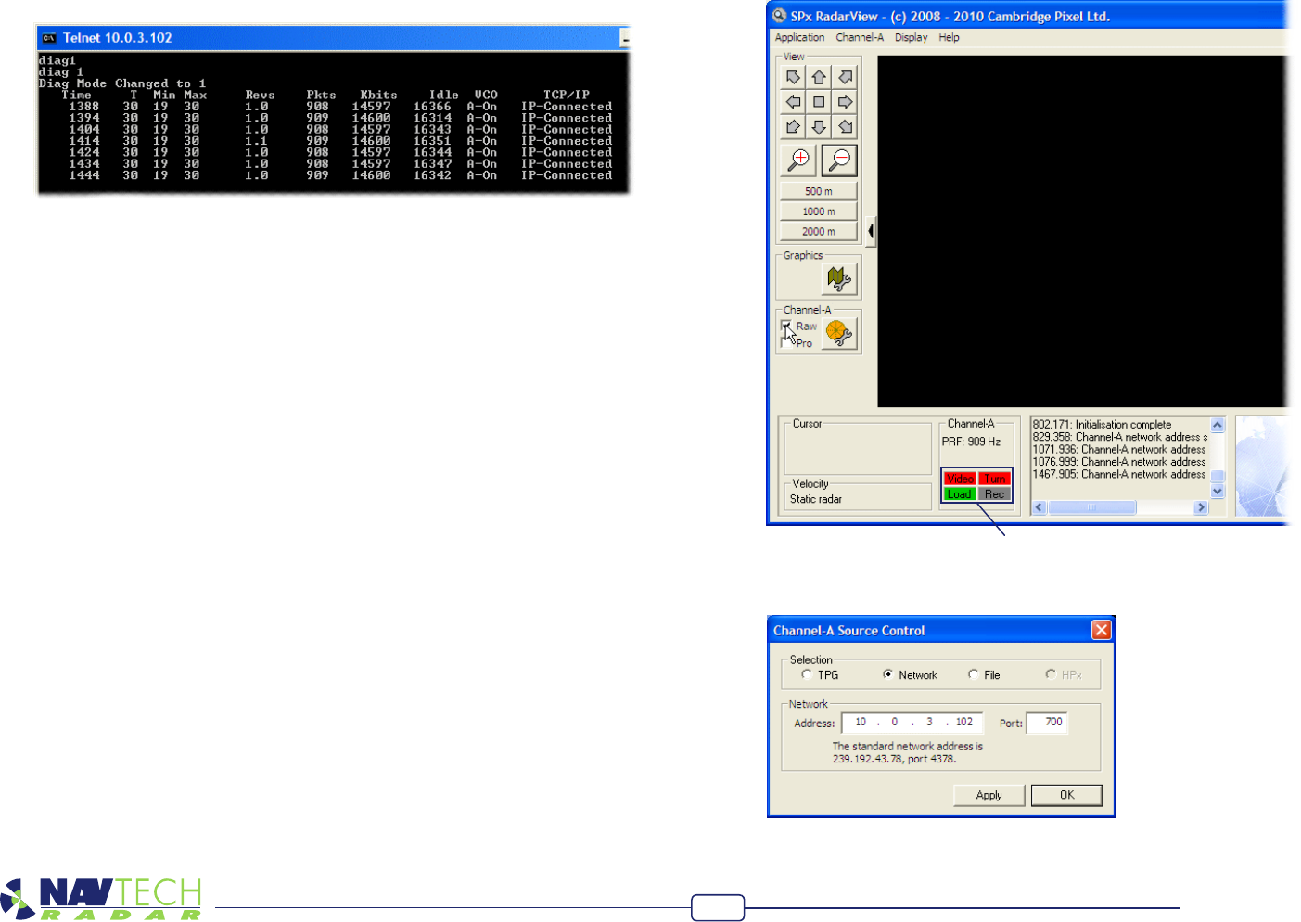This screenshot has width=1301, height=922.
Task: Toggle Channel-A Pro checkbox
Action: [786, 342]
